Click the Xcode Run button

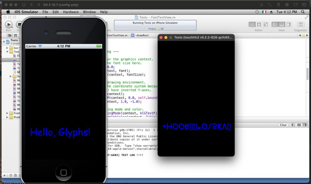click(x=8, y=25)
